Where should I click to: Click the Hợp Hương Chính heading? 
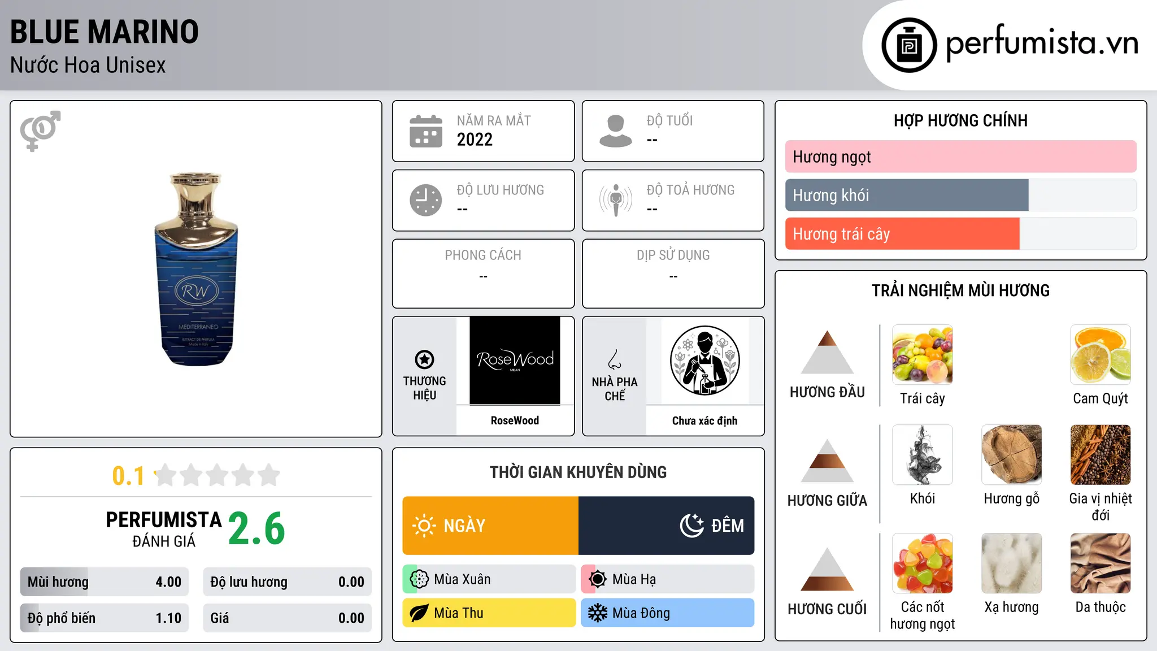pyautogui.click(x=960, y=120)
